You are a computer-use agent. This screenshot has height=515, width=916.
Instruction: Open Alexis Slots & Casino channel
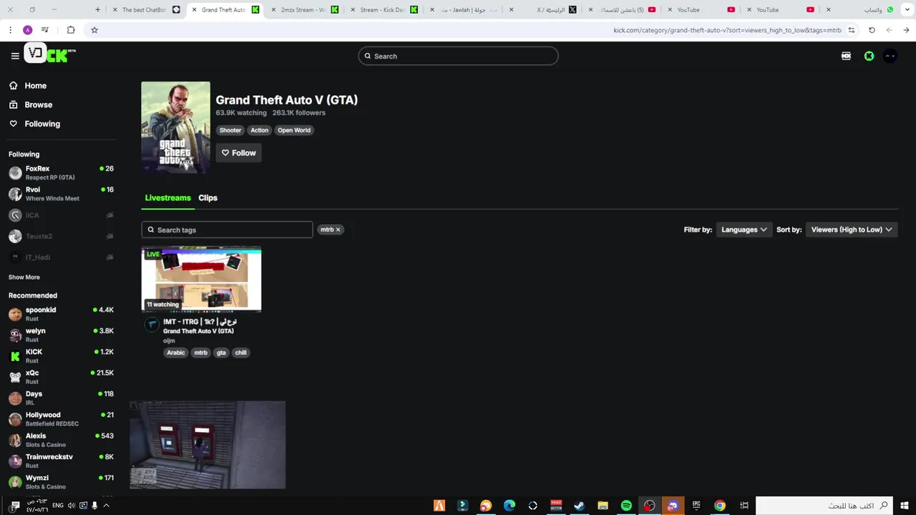tap(62, 440)
